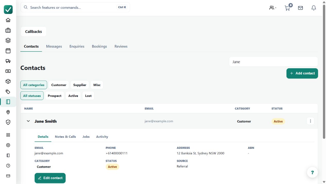Open the stacked layers sidebar icon
Image resolution: width=326 pixels, height=184 pixels.
8,40
